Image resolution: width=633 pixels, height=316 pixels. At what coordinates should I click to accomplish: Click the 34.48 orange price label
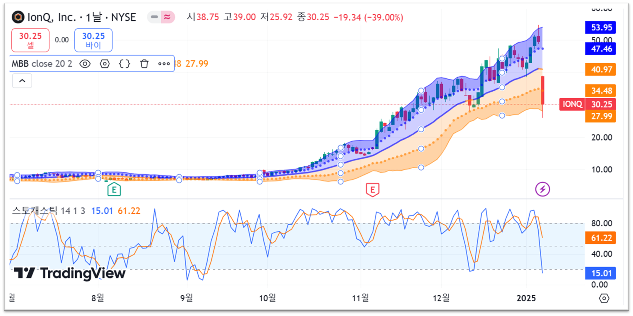[601, 91]
